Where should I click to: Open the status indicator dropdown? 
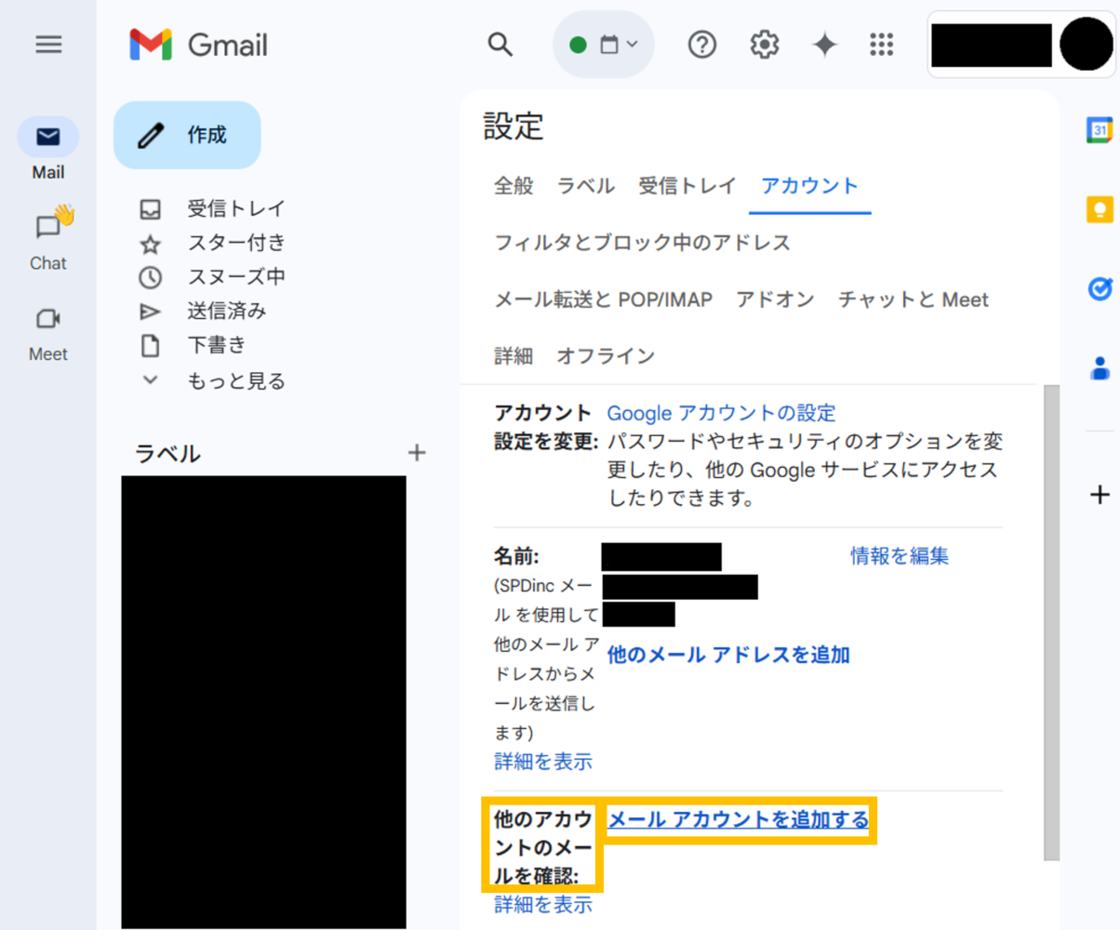604,44
